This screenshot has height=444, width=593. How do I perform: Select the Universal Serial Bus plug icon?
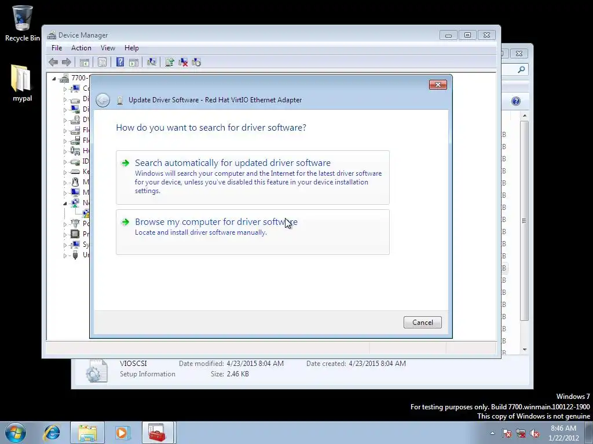click(x=75, y=255)
